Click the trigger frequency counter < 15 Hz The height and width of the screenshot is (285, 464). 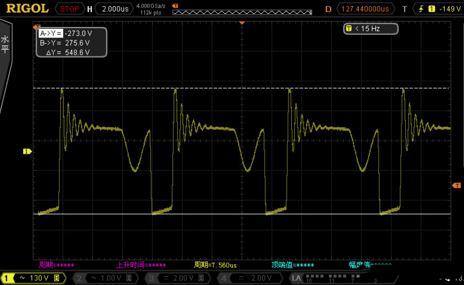(370, 28)
